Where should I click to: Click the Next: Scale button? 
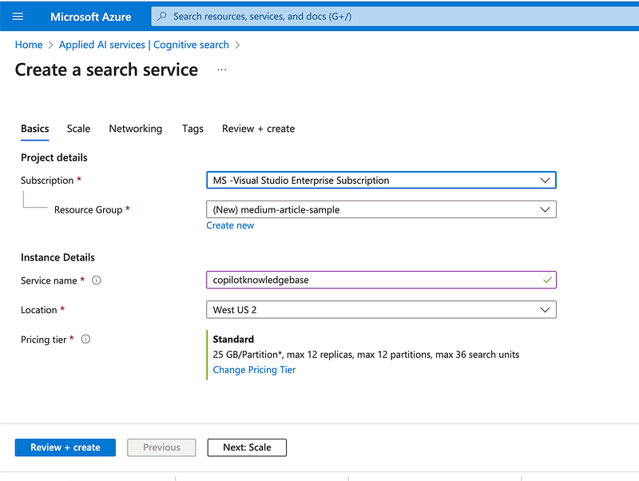(247, 447)
